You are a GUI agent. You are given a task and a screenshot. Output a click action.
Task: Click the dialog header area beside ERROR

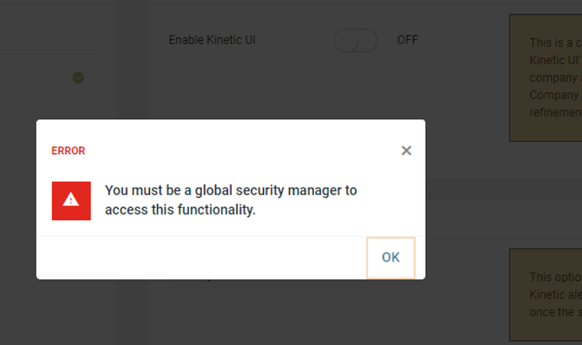coord(236,151)
